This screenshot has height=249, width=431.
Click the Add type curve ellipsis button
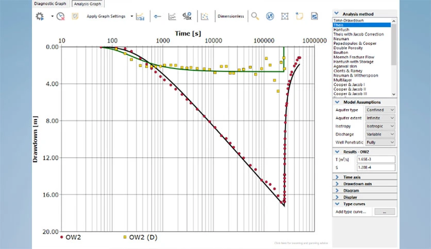385,211
